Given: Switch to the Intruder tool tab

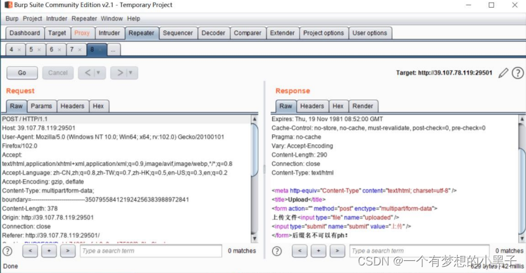Looking at the screenshot, I should coord(110,33).
